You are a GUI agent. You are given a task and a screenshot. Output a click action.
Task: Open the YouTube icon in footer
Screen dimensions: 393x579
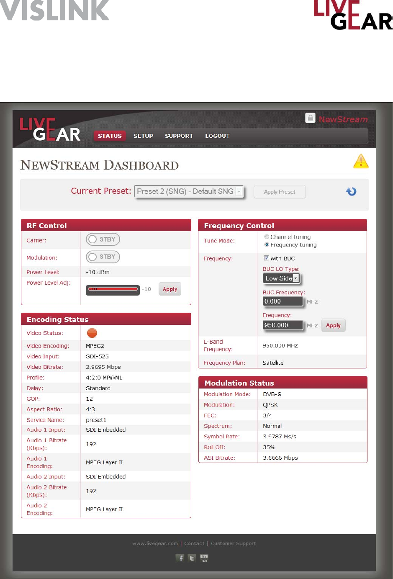204,558
